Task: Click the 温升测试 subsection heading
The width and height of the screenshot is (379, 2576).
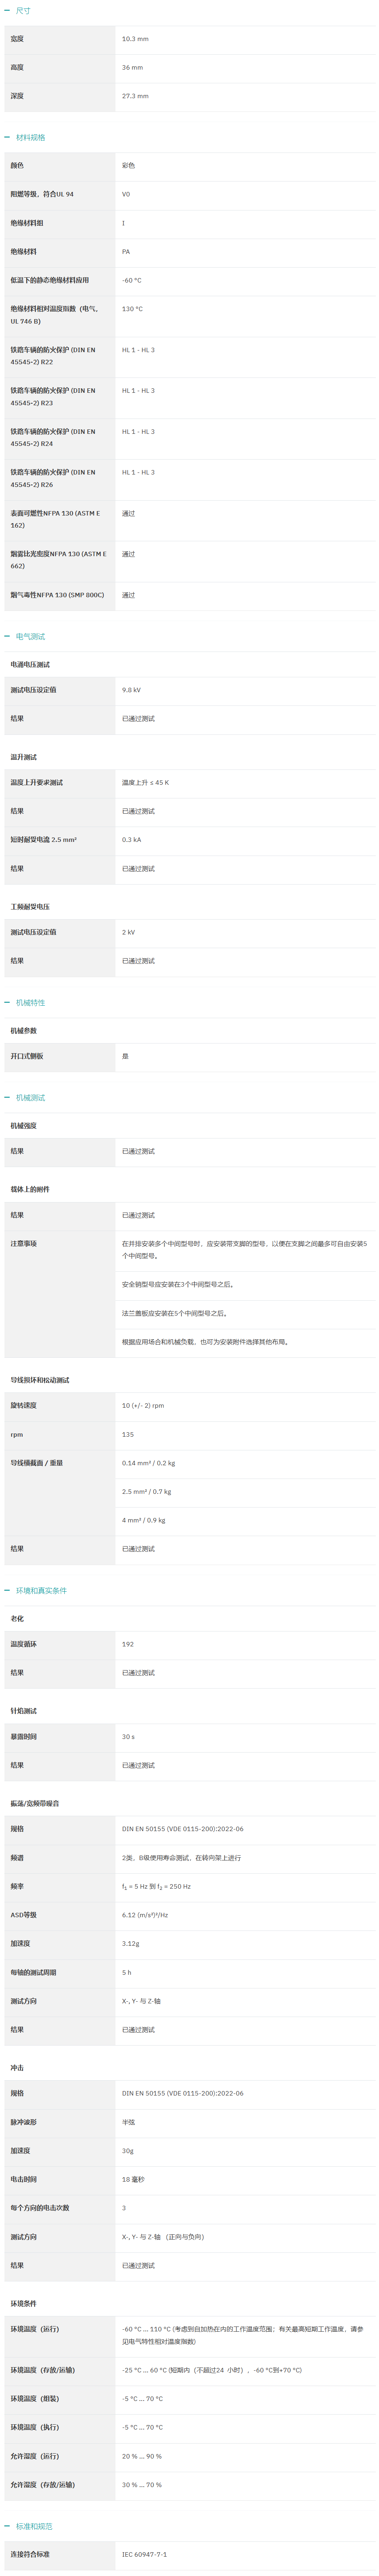Action: pyautogui.click(x=24, y=757)
